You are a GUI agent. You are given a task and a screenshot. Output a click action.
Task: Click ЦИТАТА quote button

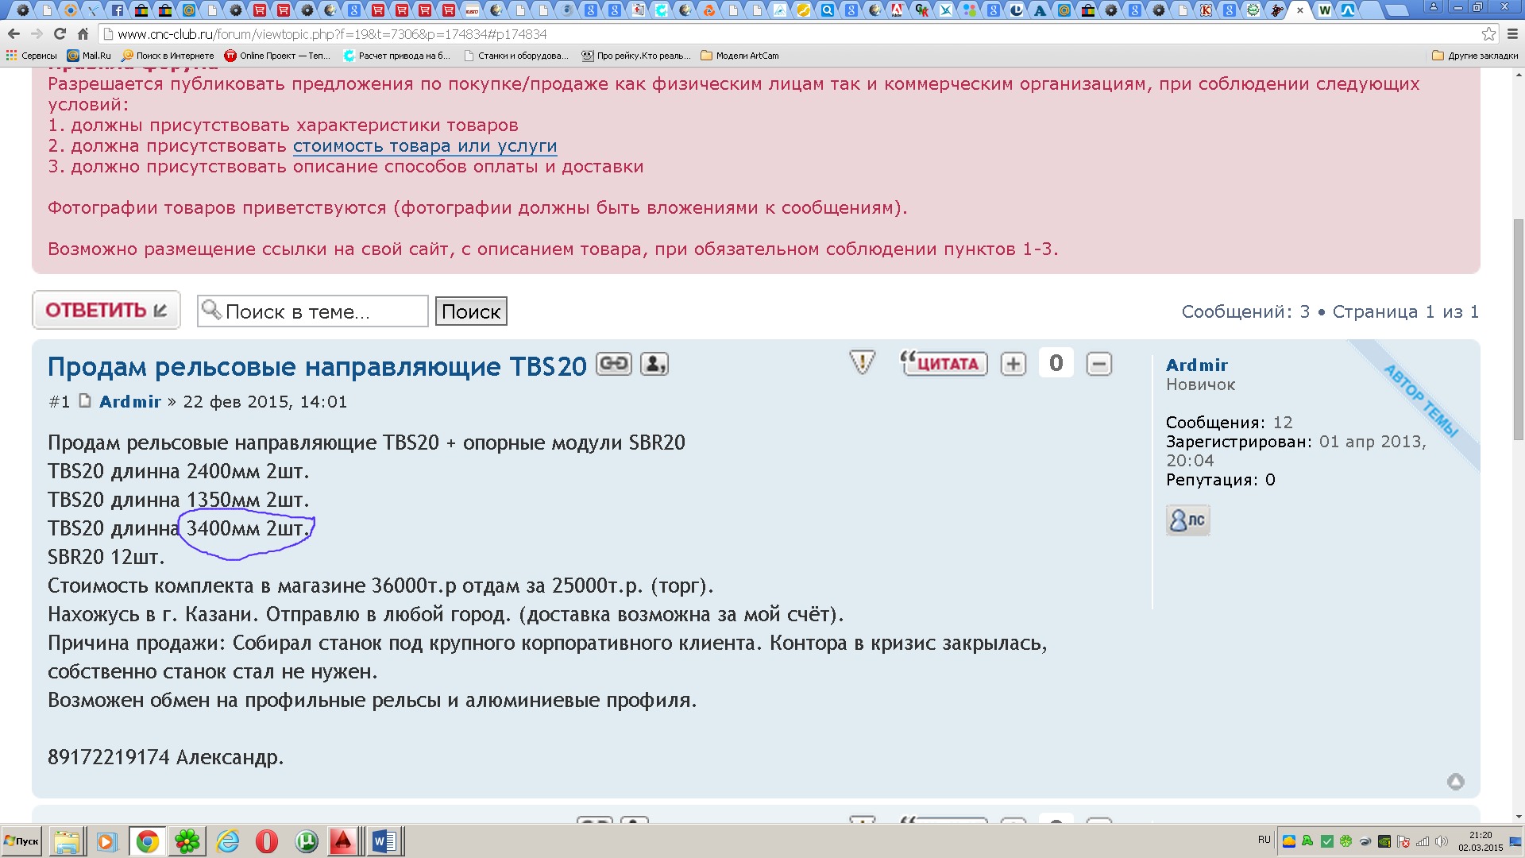944,364
